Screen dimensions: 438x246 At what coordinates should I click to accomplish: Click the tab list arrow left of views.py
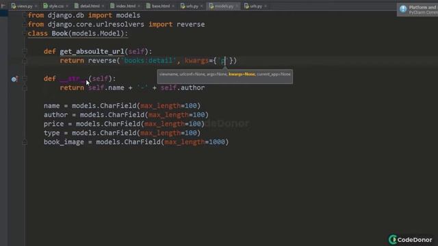pyautogui.click(x=3, y=5)
